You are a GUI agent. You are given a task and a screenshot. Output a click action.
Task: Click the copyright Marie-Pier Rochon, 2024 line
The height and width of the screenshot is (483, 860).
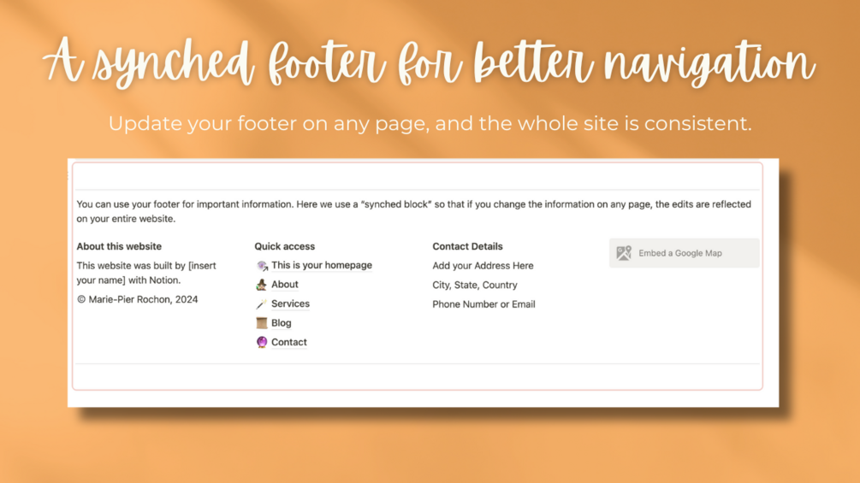tap(137, 299)
